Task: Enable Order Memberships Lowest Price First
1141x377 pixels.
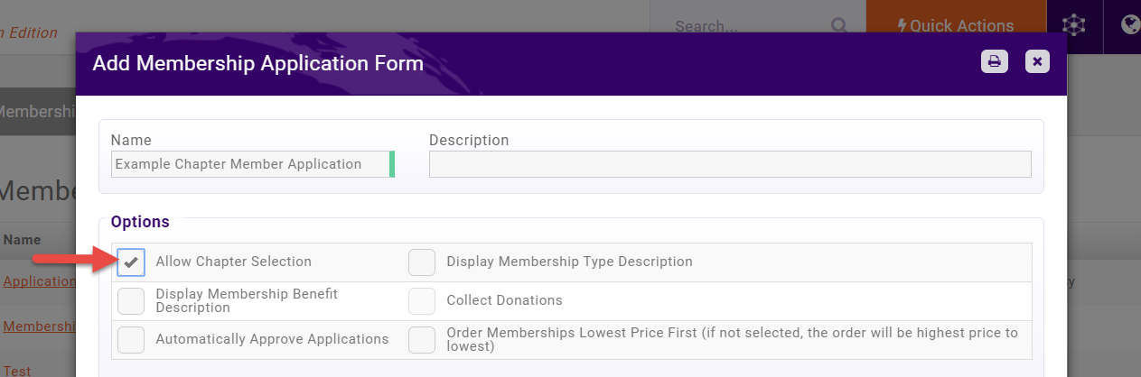Action: (422, 339)
